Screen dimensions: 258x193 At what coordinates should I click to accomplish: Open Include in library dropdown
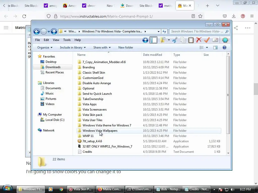point(73,47)
